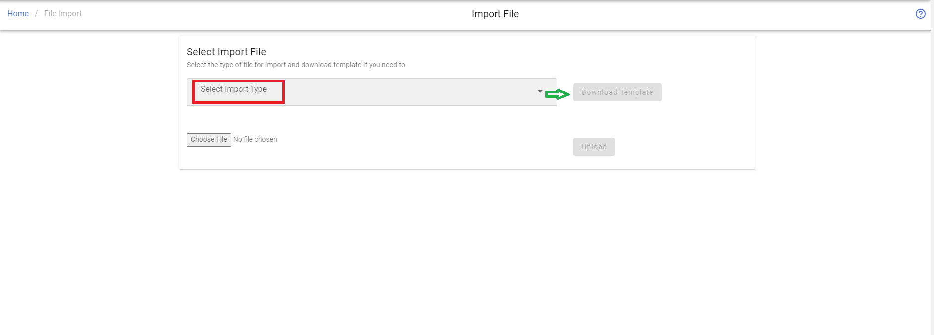Viewport: 934px width, 335px height.
Task: Click the 'Select Import File' heading
Action: [x=227, y=52]
